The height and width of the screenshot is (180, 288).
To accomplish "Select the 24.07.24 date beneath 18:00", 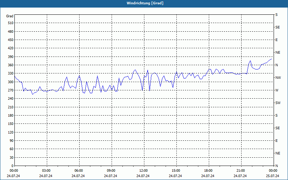I will (x=208, y=176).
